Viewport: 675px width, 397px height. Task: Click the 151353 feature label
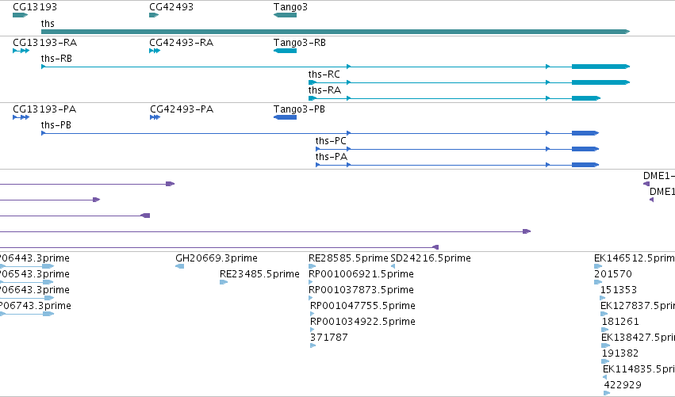tap(619, 290)
